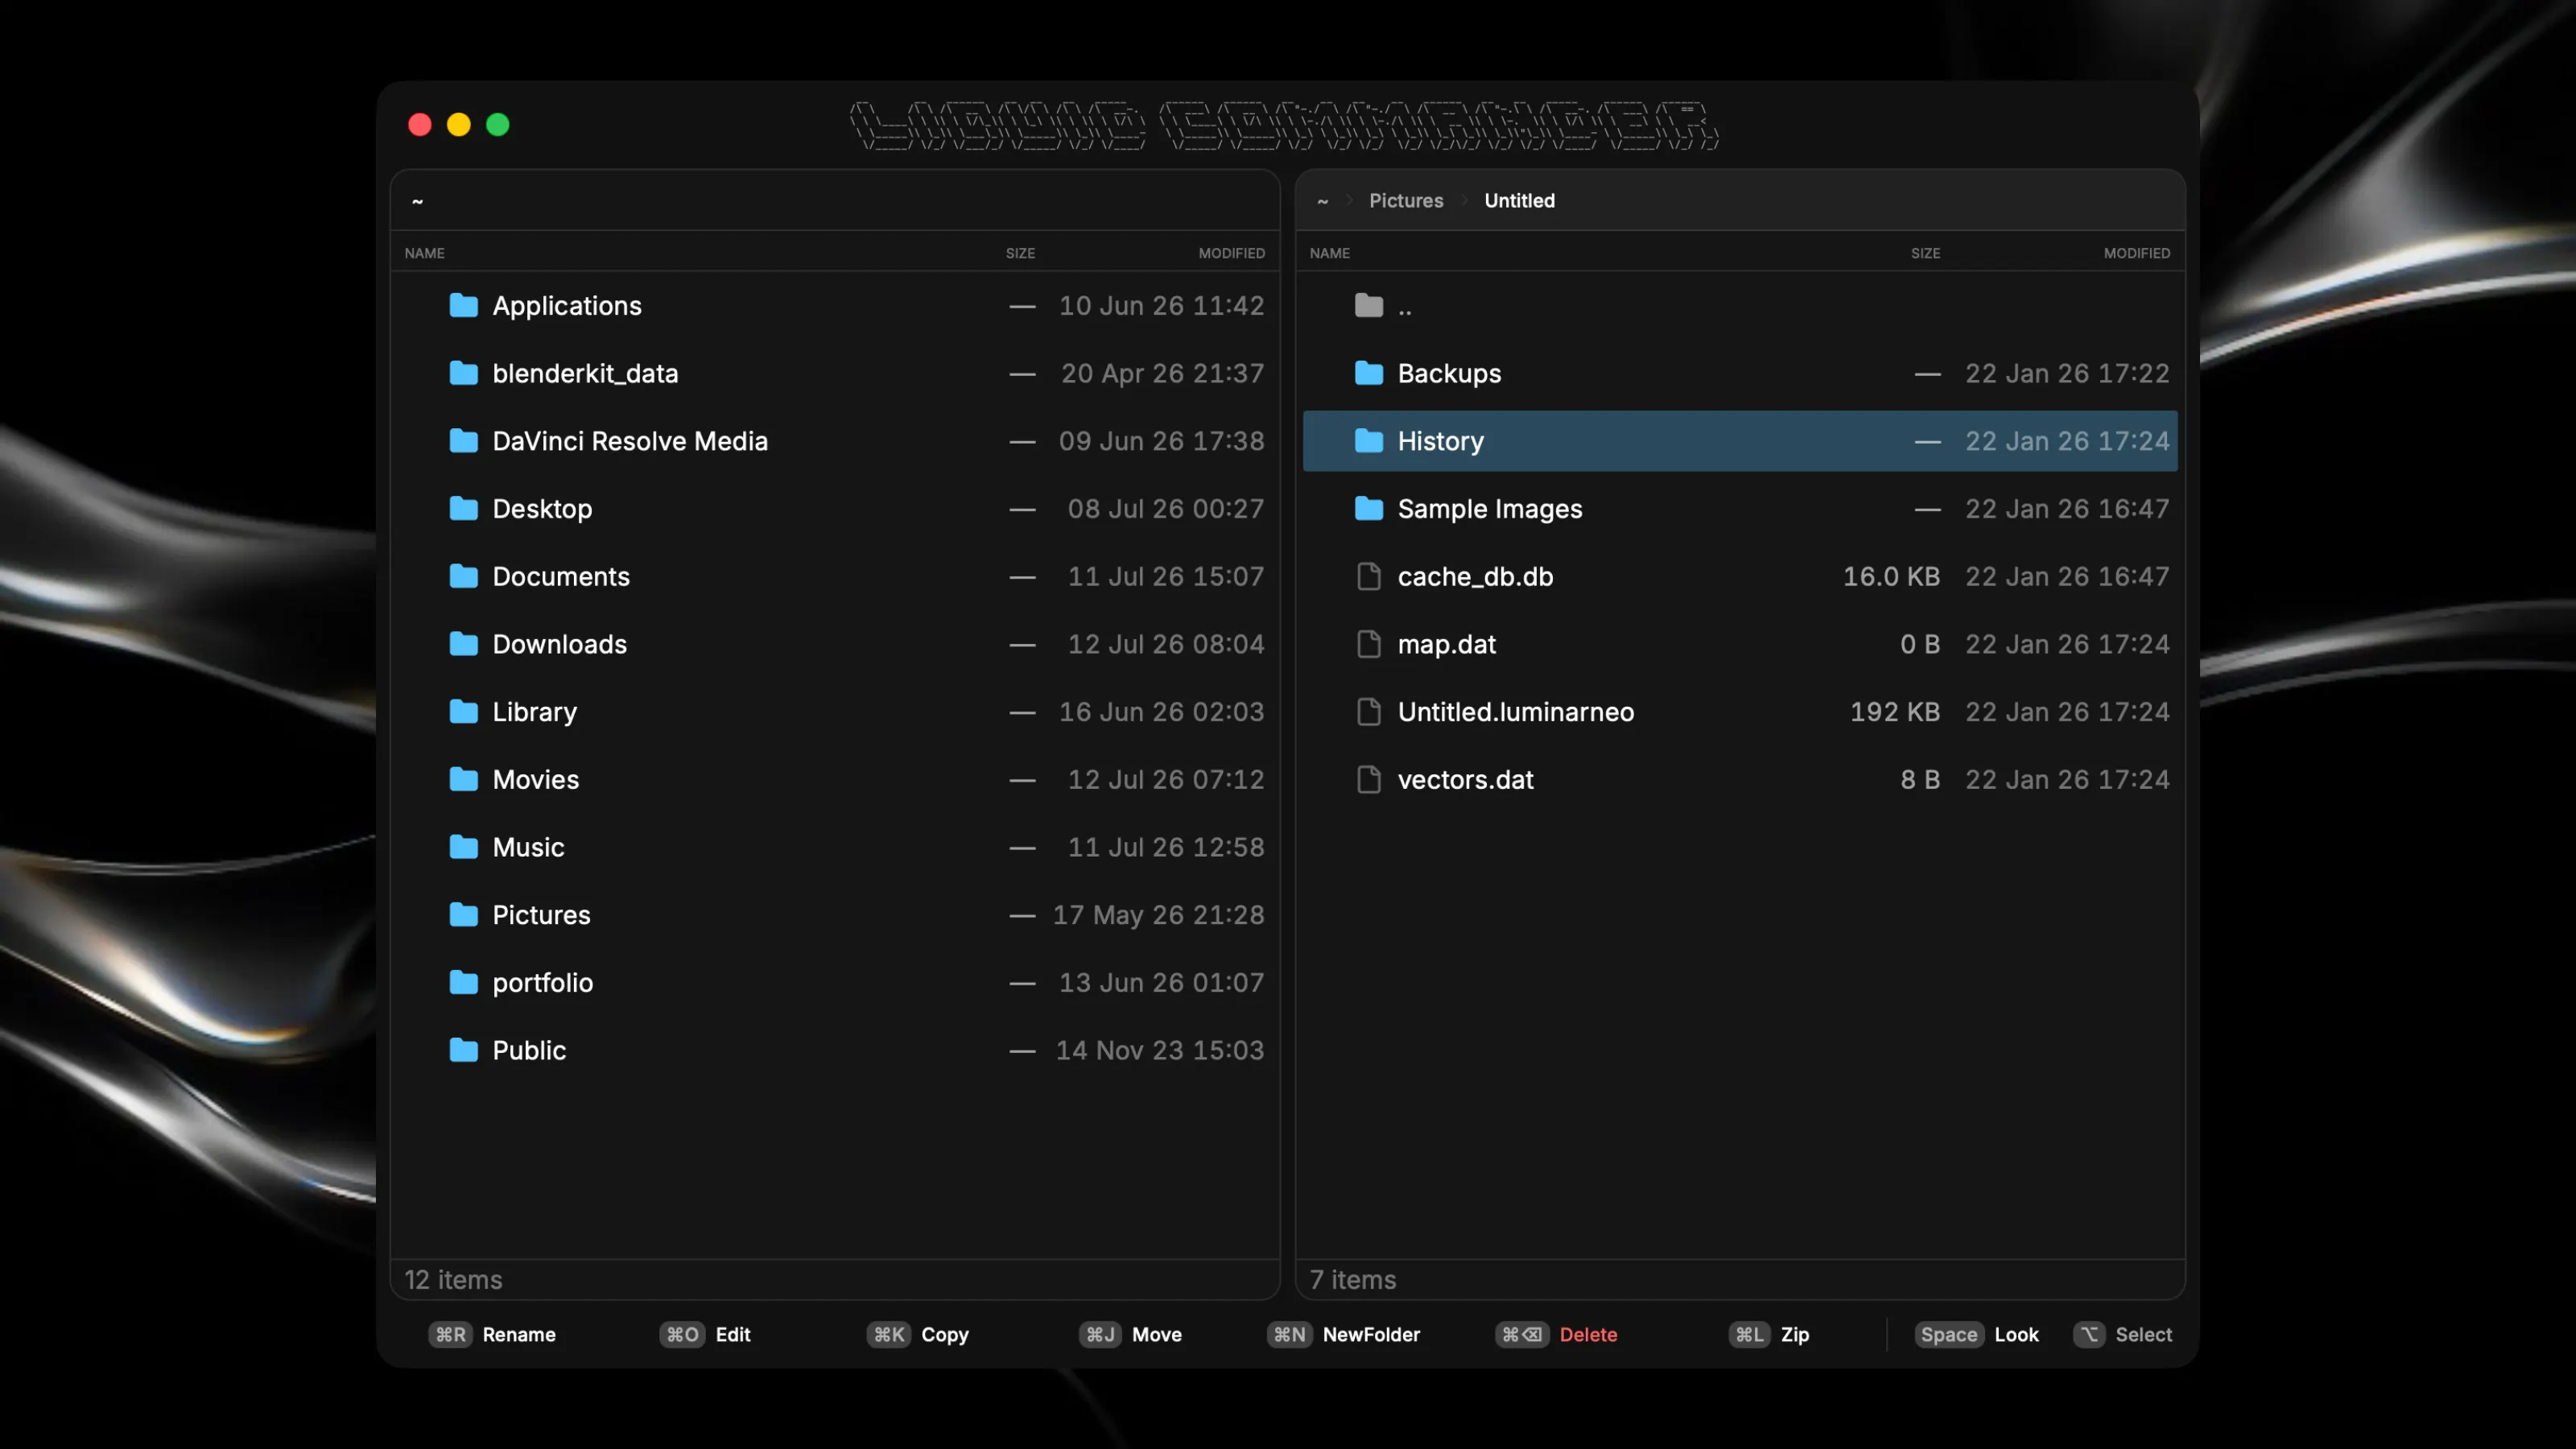Click the date '16 Jun 26 02:03'
This screenshot has height=1449, width=2576.
1161,711
